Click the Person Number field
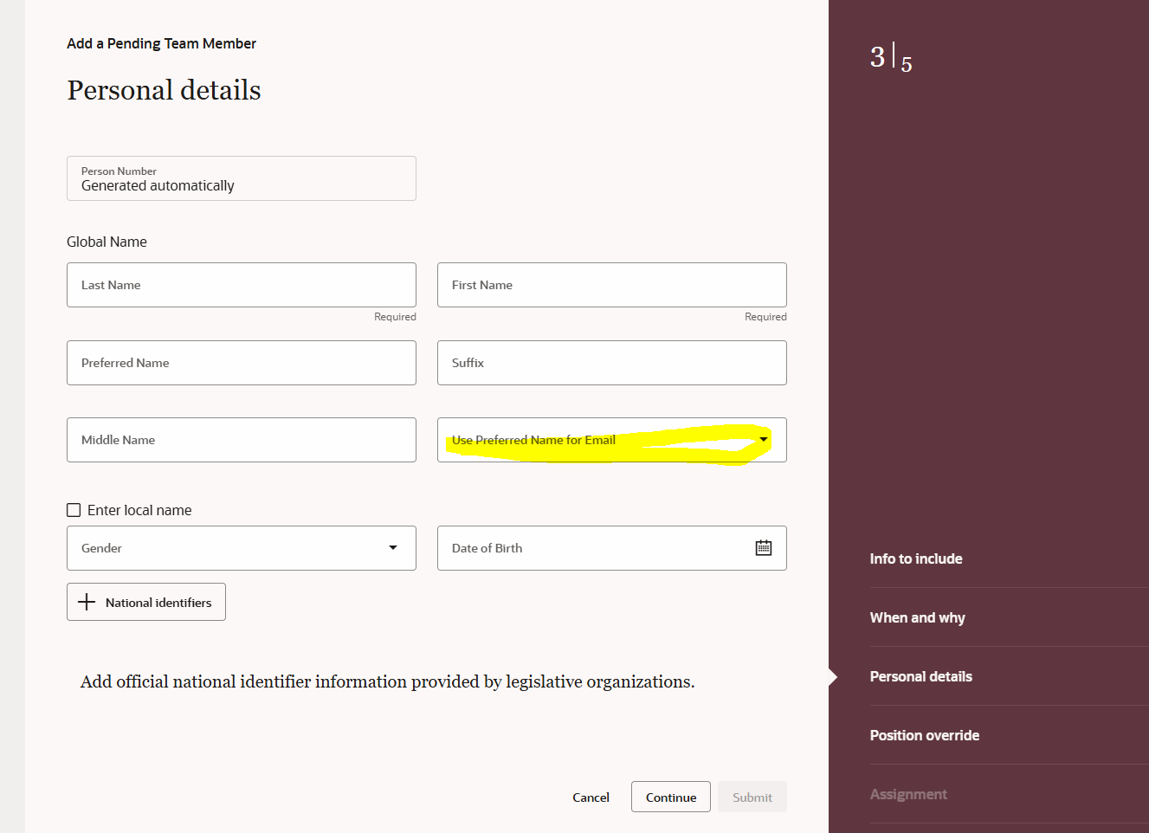The height and width of the screenshot is (833, 1149). pyautogui.click(x=242, y=178)
